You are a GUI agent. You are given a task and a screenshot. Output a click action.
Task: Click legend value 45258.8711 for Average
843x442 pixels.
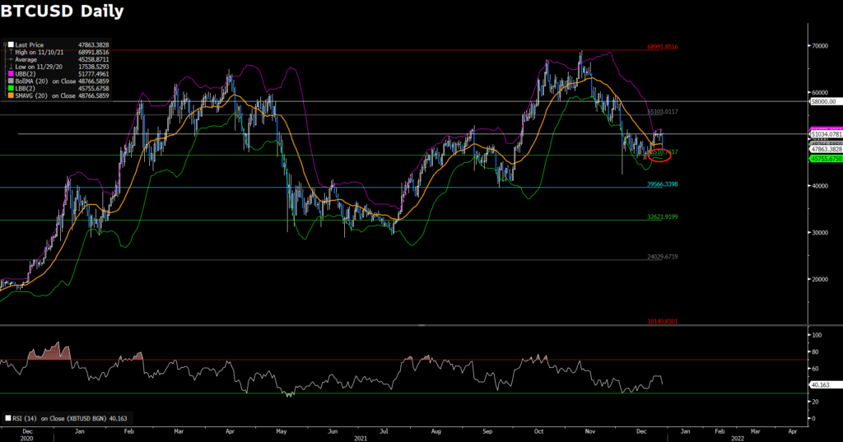94,60
